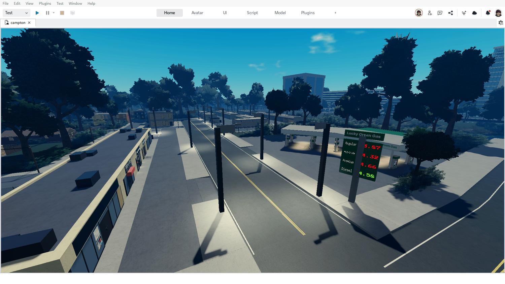Viewport: 505px width, 284px height.
Task: Share the experience
Action: [x=451, y=13]
